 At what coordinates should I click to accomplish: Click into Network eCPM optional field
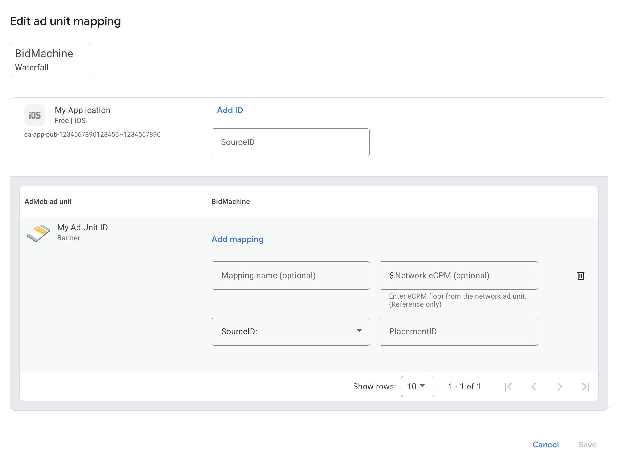pyautogui.click(x=458, y=275)
